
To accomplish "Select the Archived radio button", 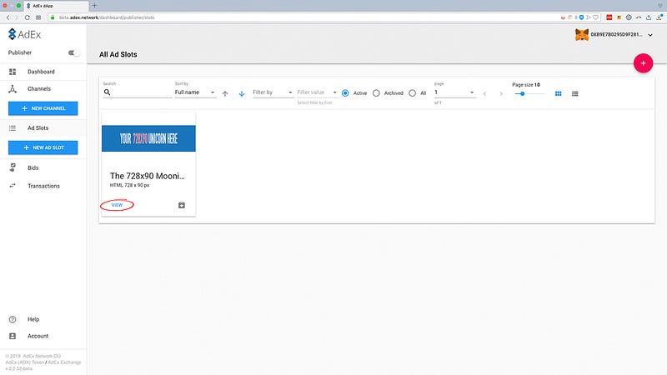I will pyautogui.click(x=376, y=93).
